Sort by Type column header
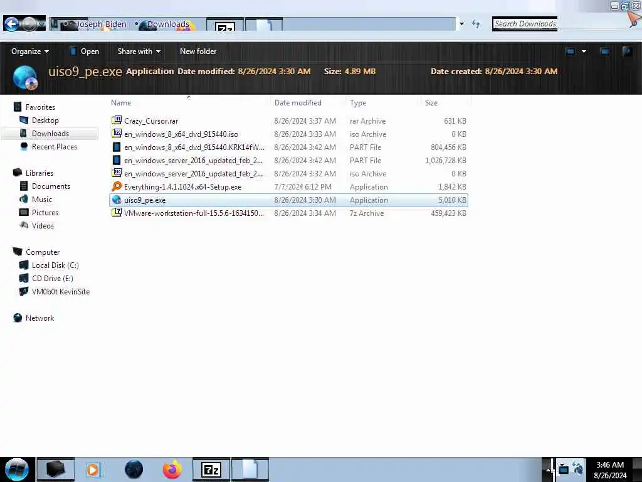The height and width of the screenshot is (482, 642). tap(358, 103)
